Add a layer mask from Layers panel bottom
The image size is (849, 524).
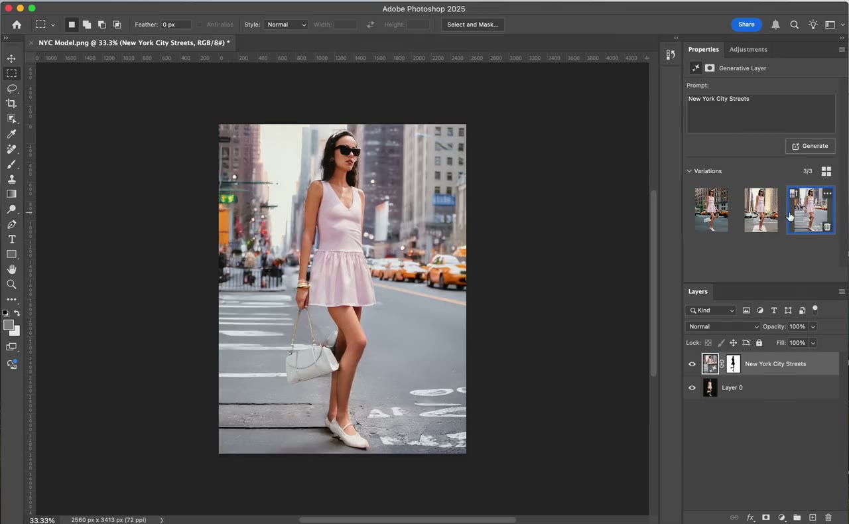point(765,517)
